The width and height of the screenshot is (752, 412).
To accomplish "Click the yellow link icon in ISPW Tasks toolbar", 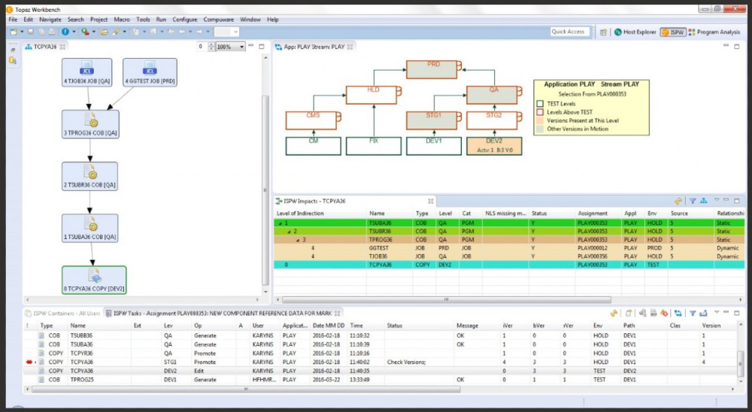I will point(614,314).
